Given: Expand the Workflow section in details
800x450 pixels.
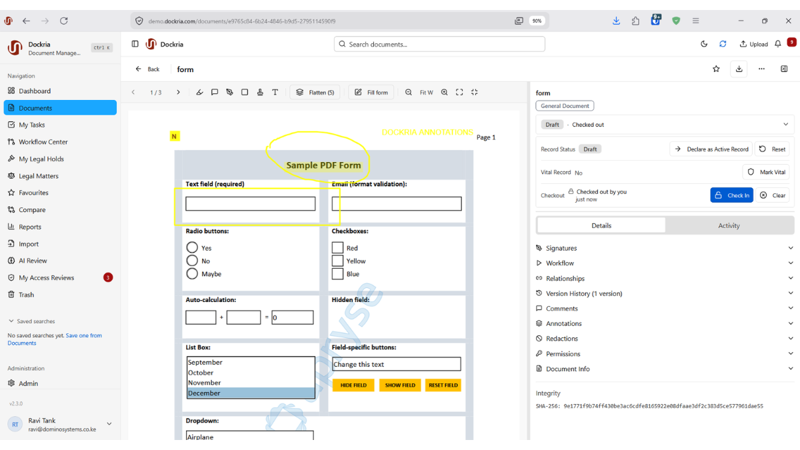Looking at the screenshot, I should (665, 263).
